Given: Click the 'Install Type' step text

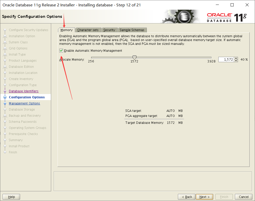Looking at the screenshot, I should (17, 55).
